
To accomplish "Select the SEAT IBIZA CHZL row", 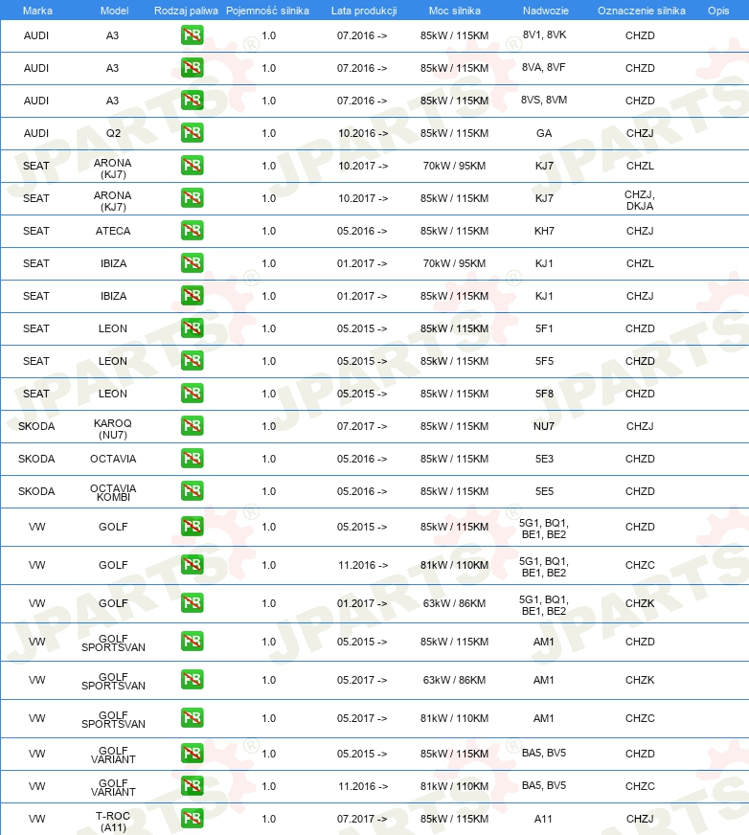I will tap(374, 263).
